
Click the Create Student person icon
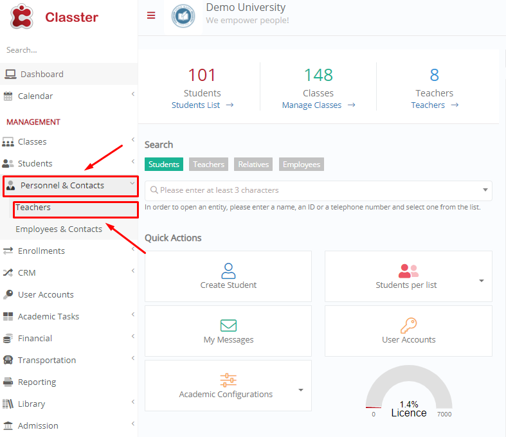(228, 271)
